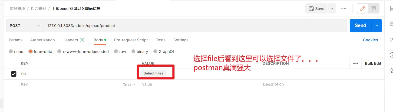Click the pencil edit mode icon

[x=362, y=9]
